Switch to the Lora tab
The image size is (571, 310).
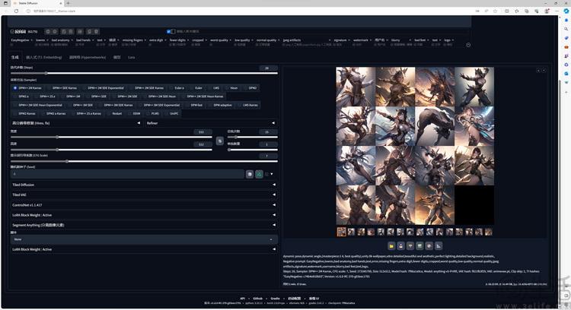pos(131,58)
